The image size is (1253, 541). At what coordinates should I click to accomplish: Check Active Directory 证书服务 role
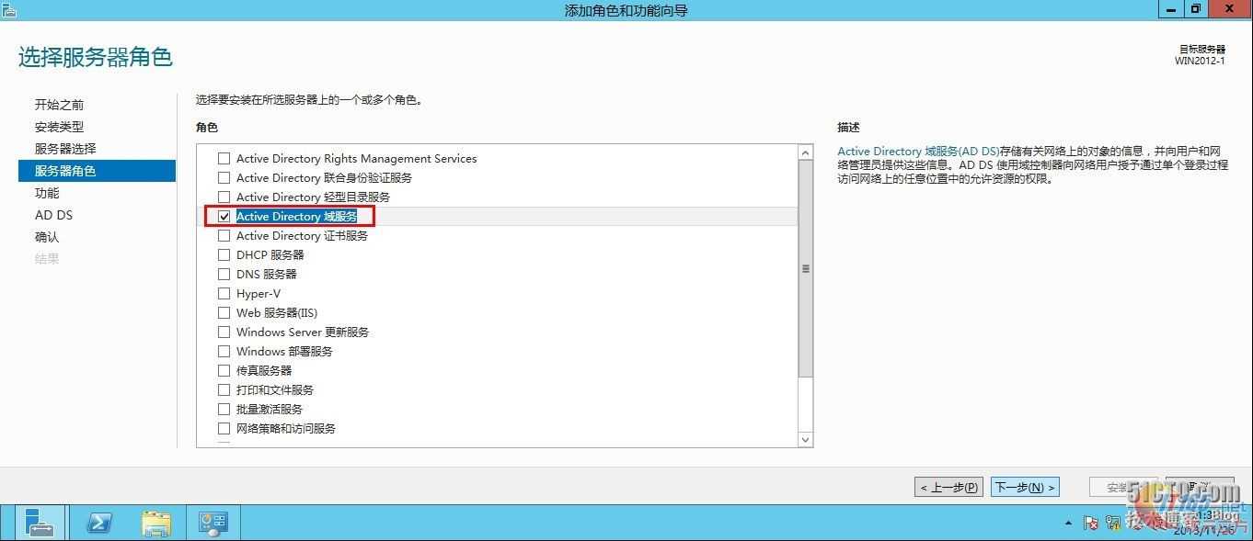224,236
